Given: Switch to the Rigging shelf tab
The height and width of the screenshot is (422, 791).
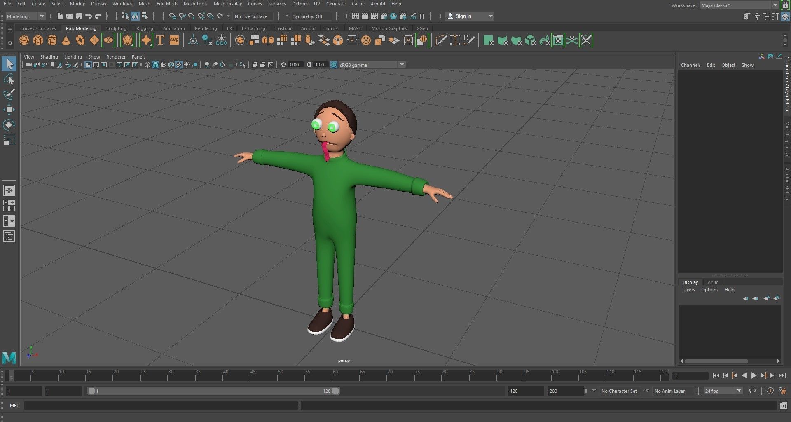Looking at the screenshot, I should coord(145,28).
